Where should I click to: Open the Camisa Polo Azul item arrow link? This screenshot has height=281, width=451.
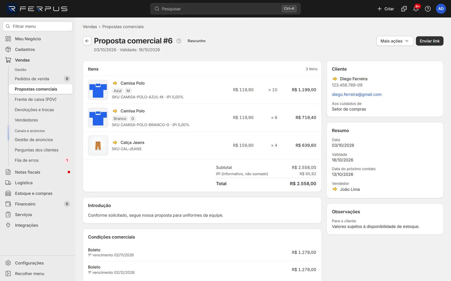[115, 83]
